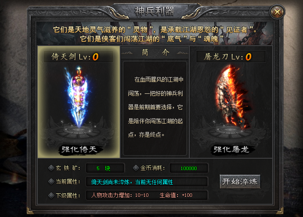The width and height of the screenshot is (303, 217).
Task: Click the 开始淬炼 button
Action: [240, 181]
